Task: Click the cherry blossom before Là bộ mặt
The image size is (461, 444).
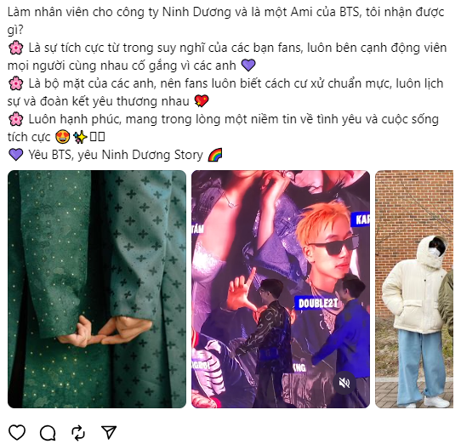Action: 15,83
